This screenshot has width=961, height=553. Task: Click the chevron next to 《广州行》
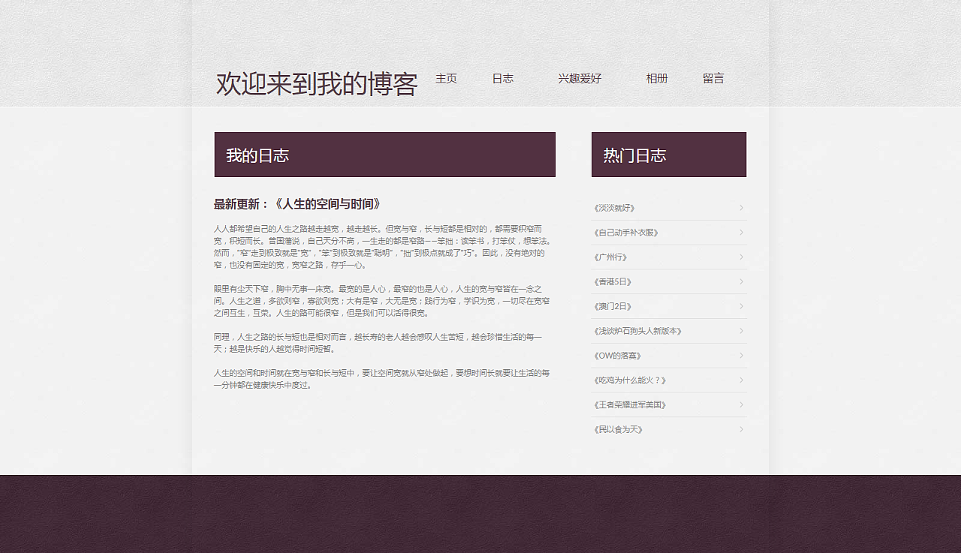click(x=741, y=257)
